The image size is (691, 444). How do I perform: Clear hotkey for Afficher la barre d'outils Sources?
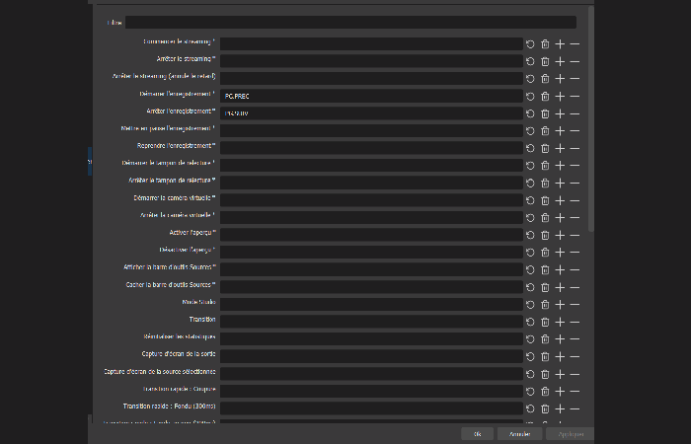point(545,269)
